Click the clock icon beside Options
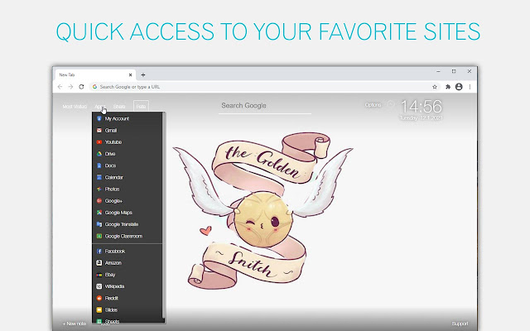 tap(390, 104)
